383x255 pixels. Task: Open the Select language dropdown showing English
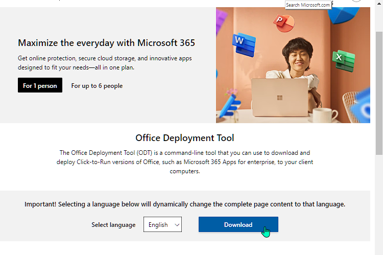coord(162,224)
